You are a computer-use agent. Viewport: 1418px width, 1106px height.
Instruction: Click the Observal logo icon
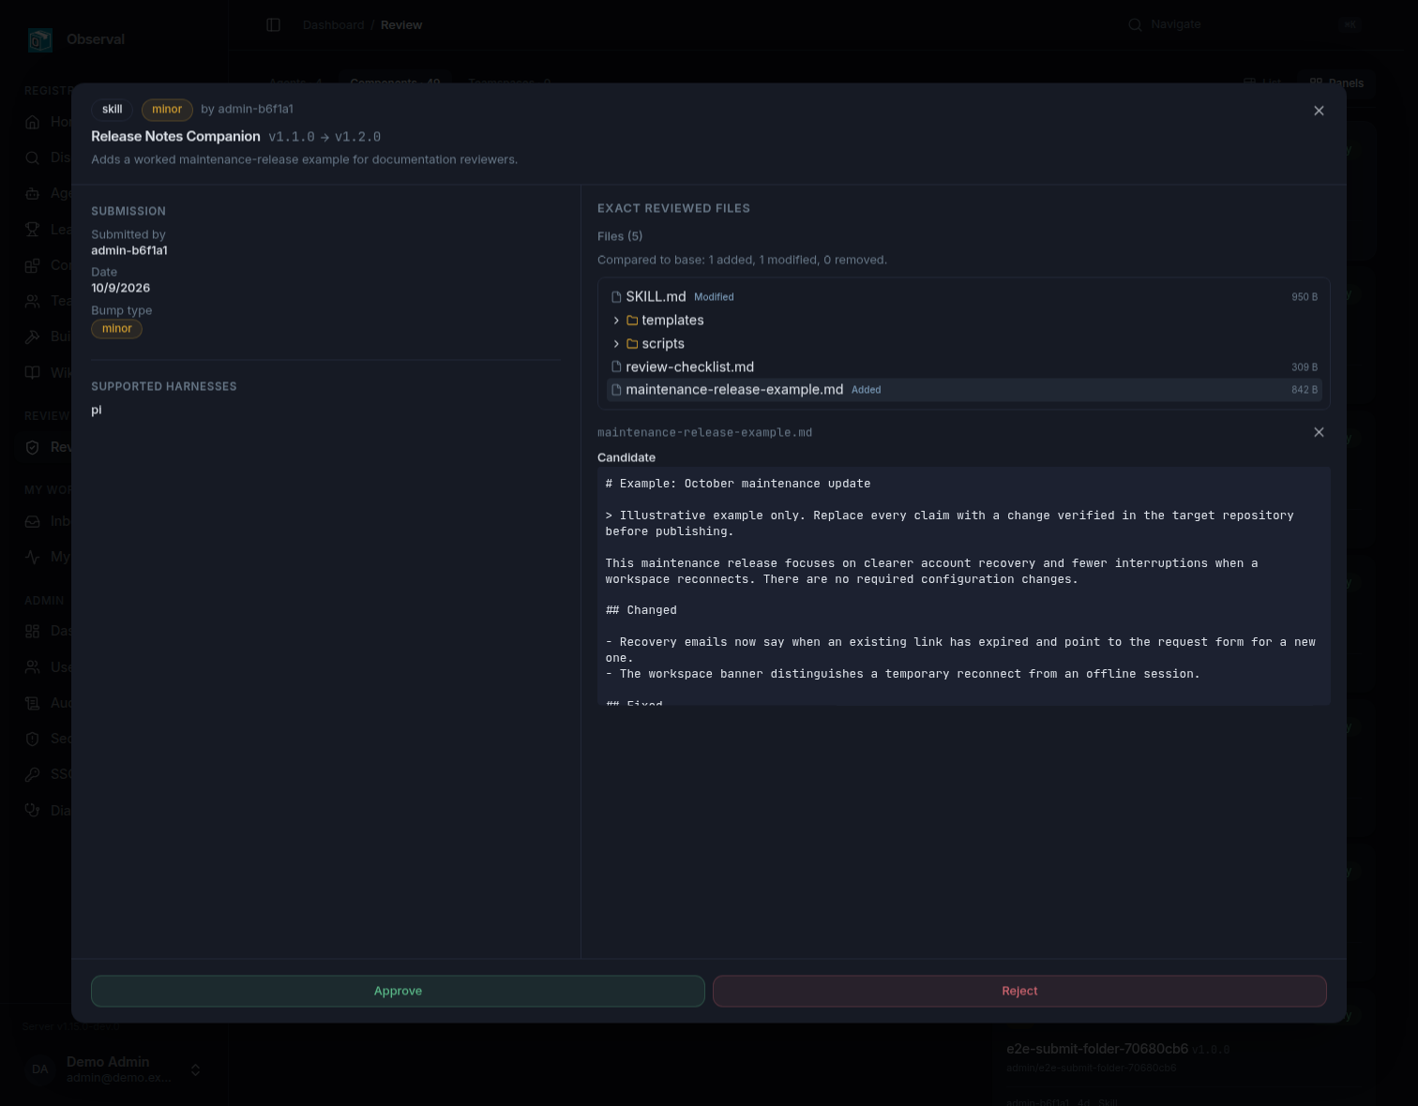click(39, 39)
